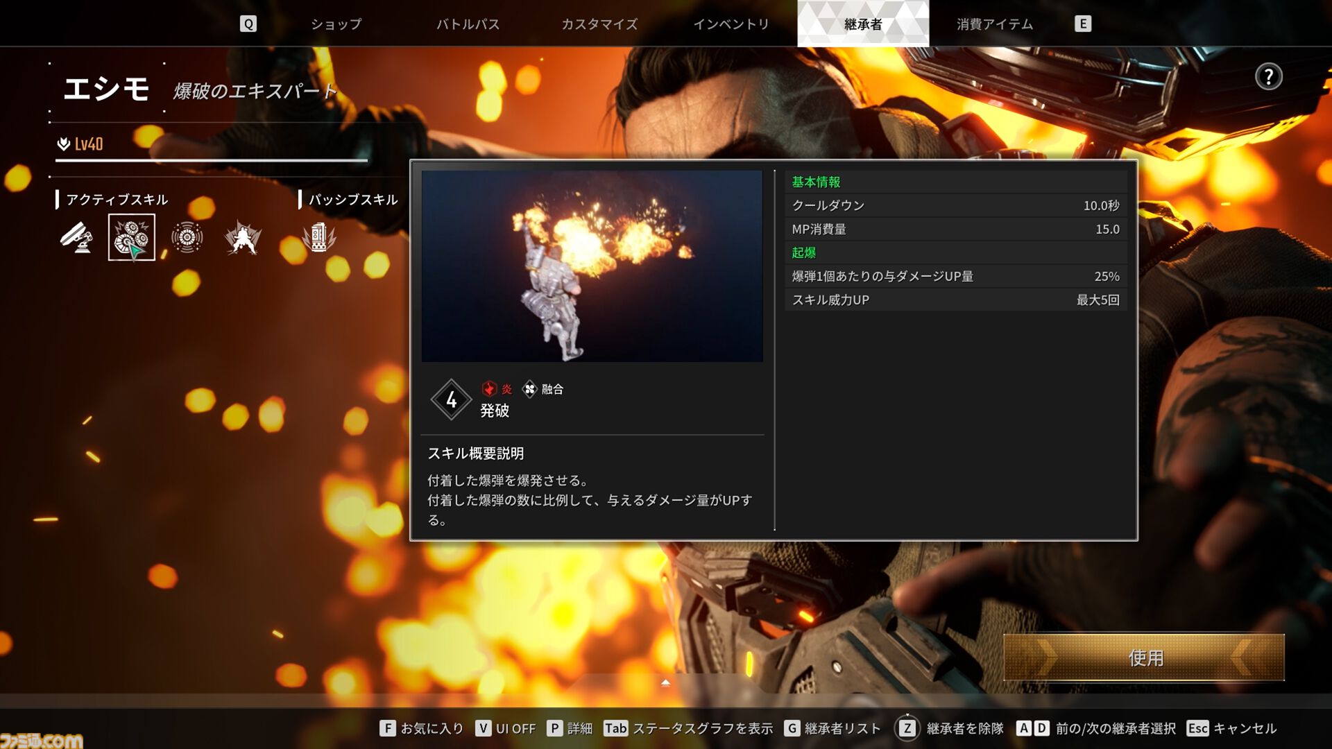Click the Lv40 experience progress bar
The width and height of the screenshot is (1332, 749).
click(212, 160)
